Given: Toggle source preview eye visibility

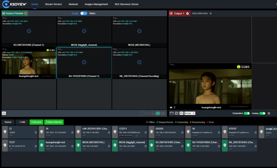Looking at the screenshot, I should click(4, 113).
